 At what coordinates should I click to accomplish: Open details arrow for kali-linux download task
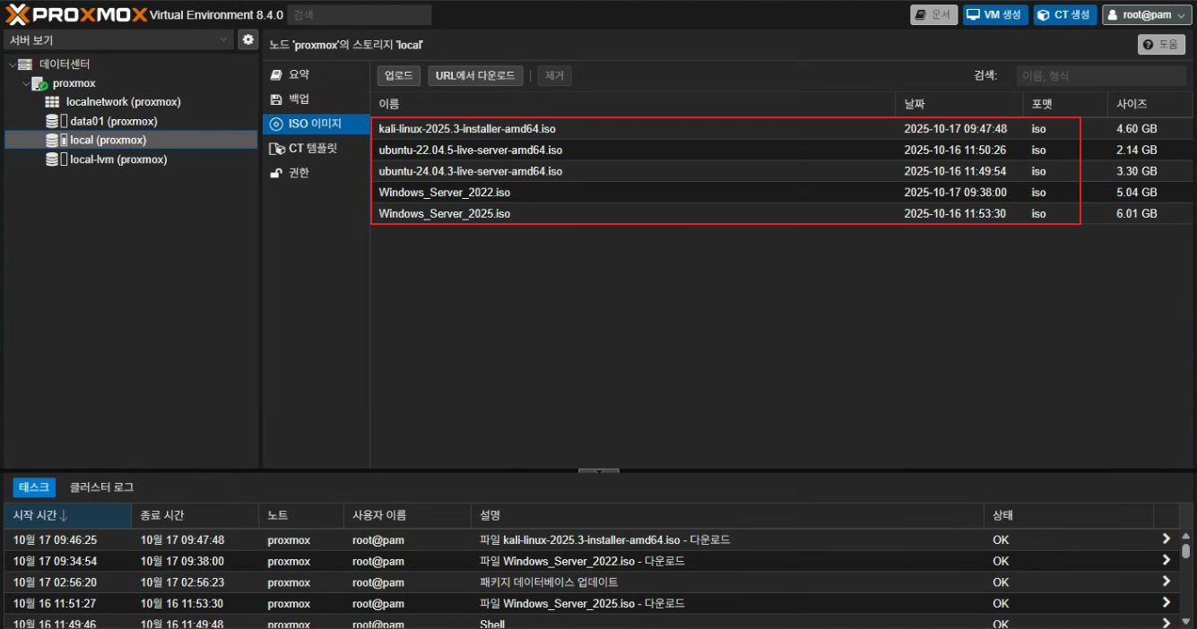pos(1166,539)
